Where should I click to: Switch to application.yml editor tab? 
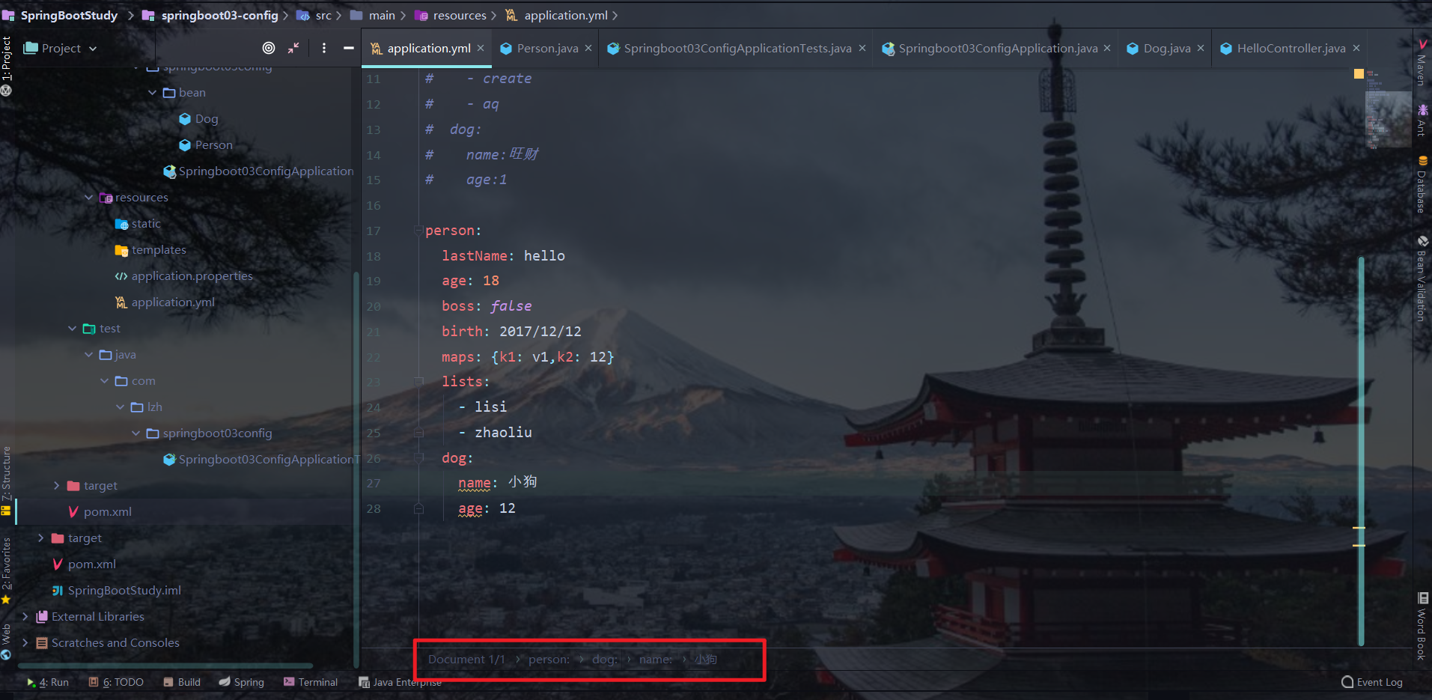tap(428, 48)
